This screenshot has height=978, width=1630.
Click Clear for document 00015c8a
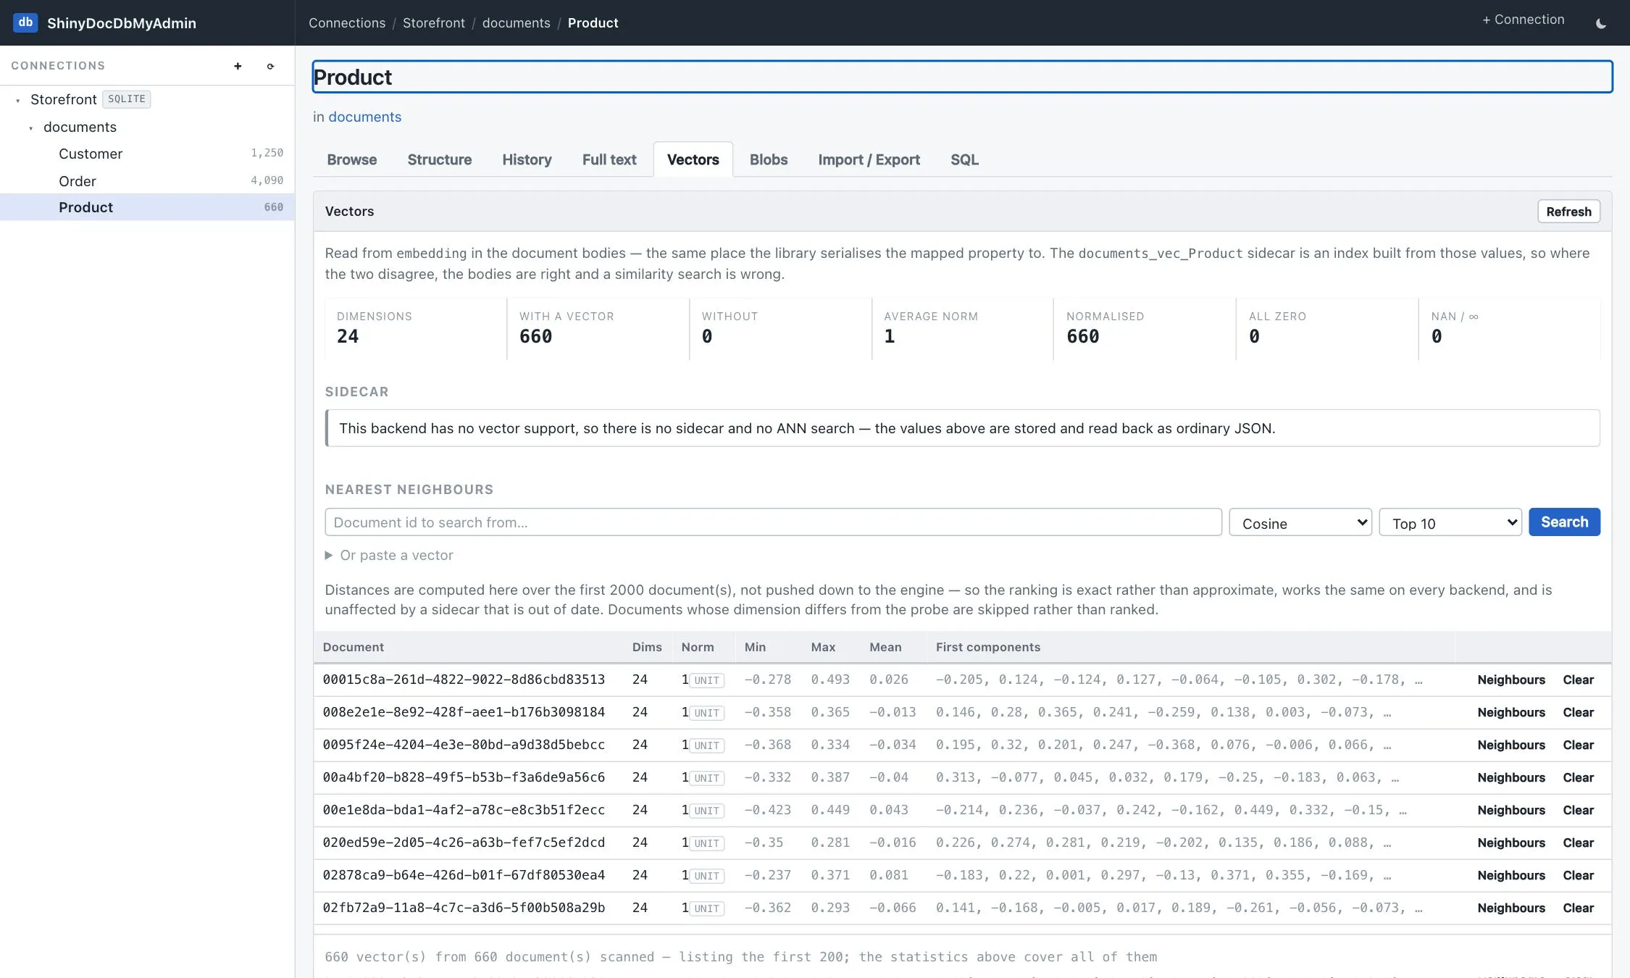1578,680
